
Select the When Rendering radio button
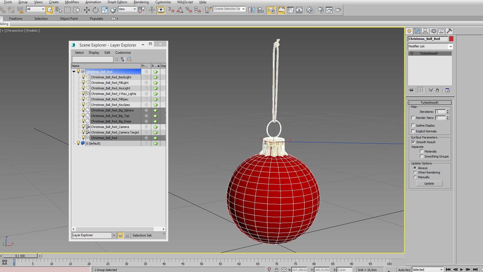point(415,173)
